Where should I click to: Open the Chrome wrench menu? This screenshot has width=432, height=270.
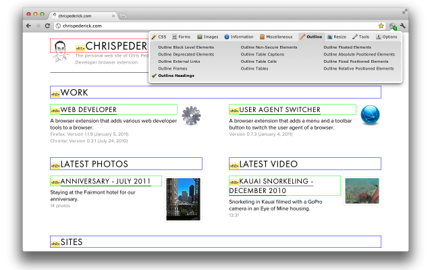[403, 26]
